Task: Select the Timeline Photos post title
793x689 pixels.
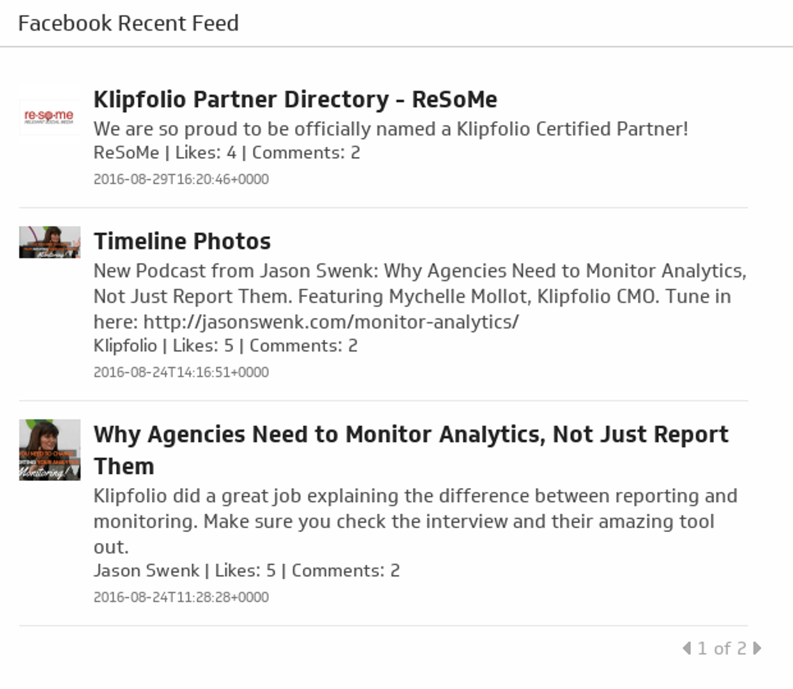Action: (x=182, y=242)
